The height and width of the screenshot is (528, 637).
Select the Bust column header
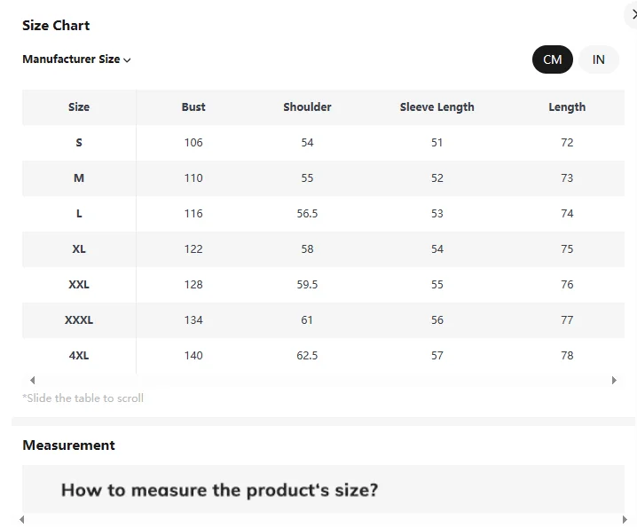tap(193, 106)
